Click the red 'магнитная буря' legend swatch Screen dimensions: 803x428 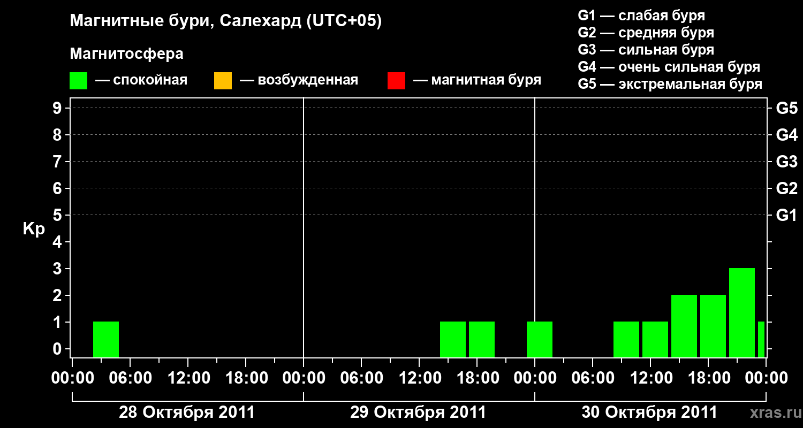coord(396,81)
